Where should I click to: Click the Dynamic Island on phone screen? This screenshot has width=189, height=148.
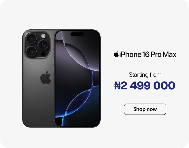[x=77, y=34]
